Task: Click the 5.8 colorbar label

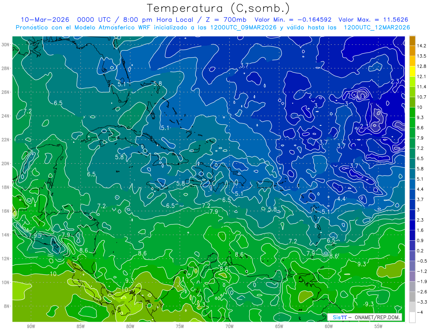Action: point(420,169)
